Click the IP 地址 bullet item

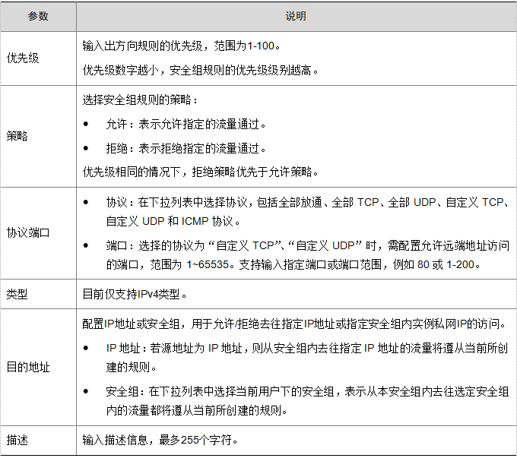coord(304,358)
